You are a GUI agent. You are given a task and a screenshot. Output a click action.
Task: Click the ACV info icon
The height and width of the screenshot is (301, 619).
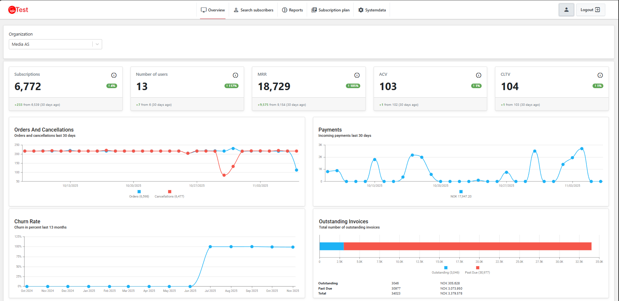pos(479,75)
